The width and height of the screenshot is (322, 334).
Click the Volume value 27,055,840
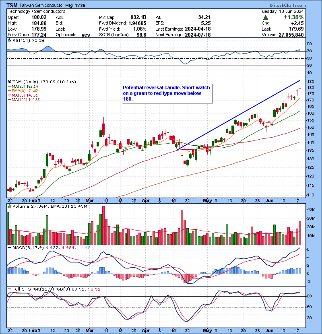click(x=291, y=35)
